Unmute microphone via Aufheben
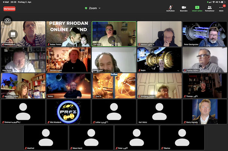The height and width of the screenshot is (151, 228). 170,8
